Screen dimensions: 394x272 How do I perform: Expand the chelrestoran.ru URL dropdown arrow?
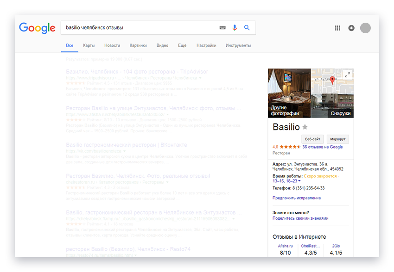coord(167,182)
